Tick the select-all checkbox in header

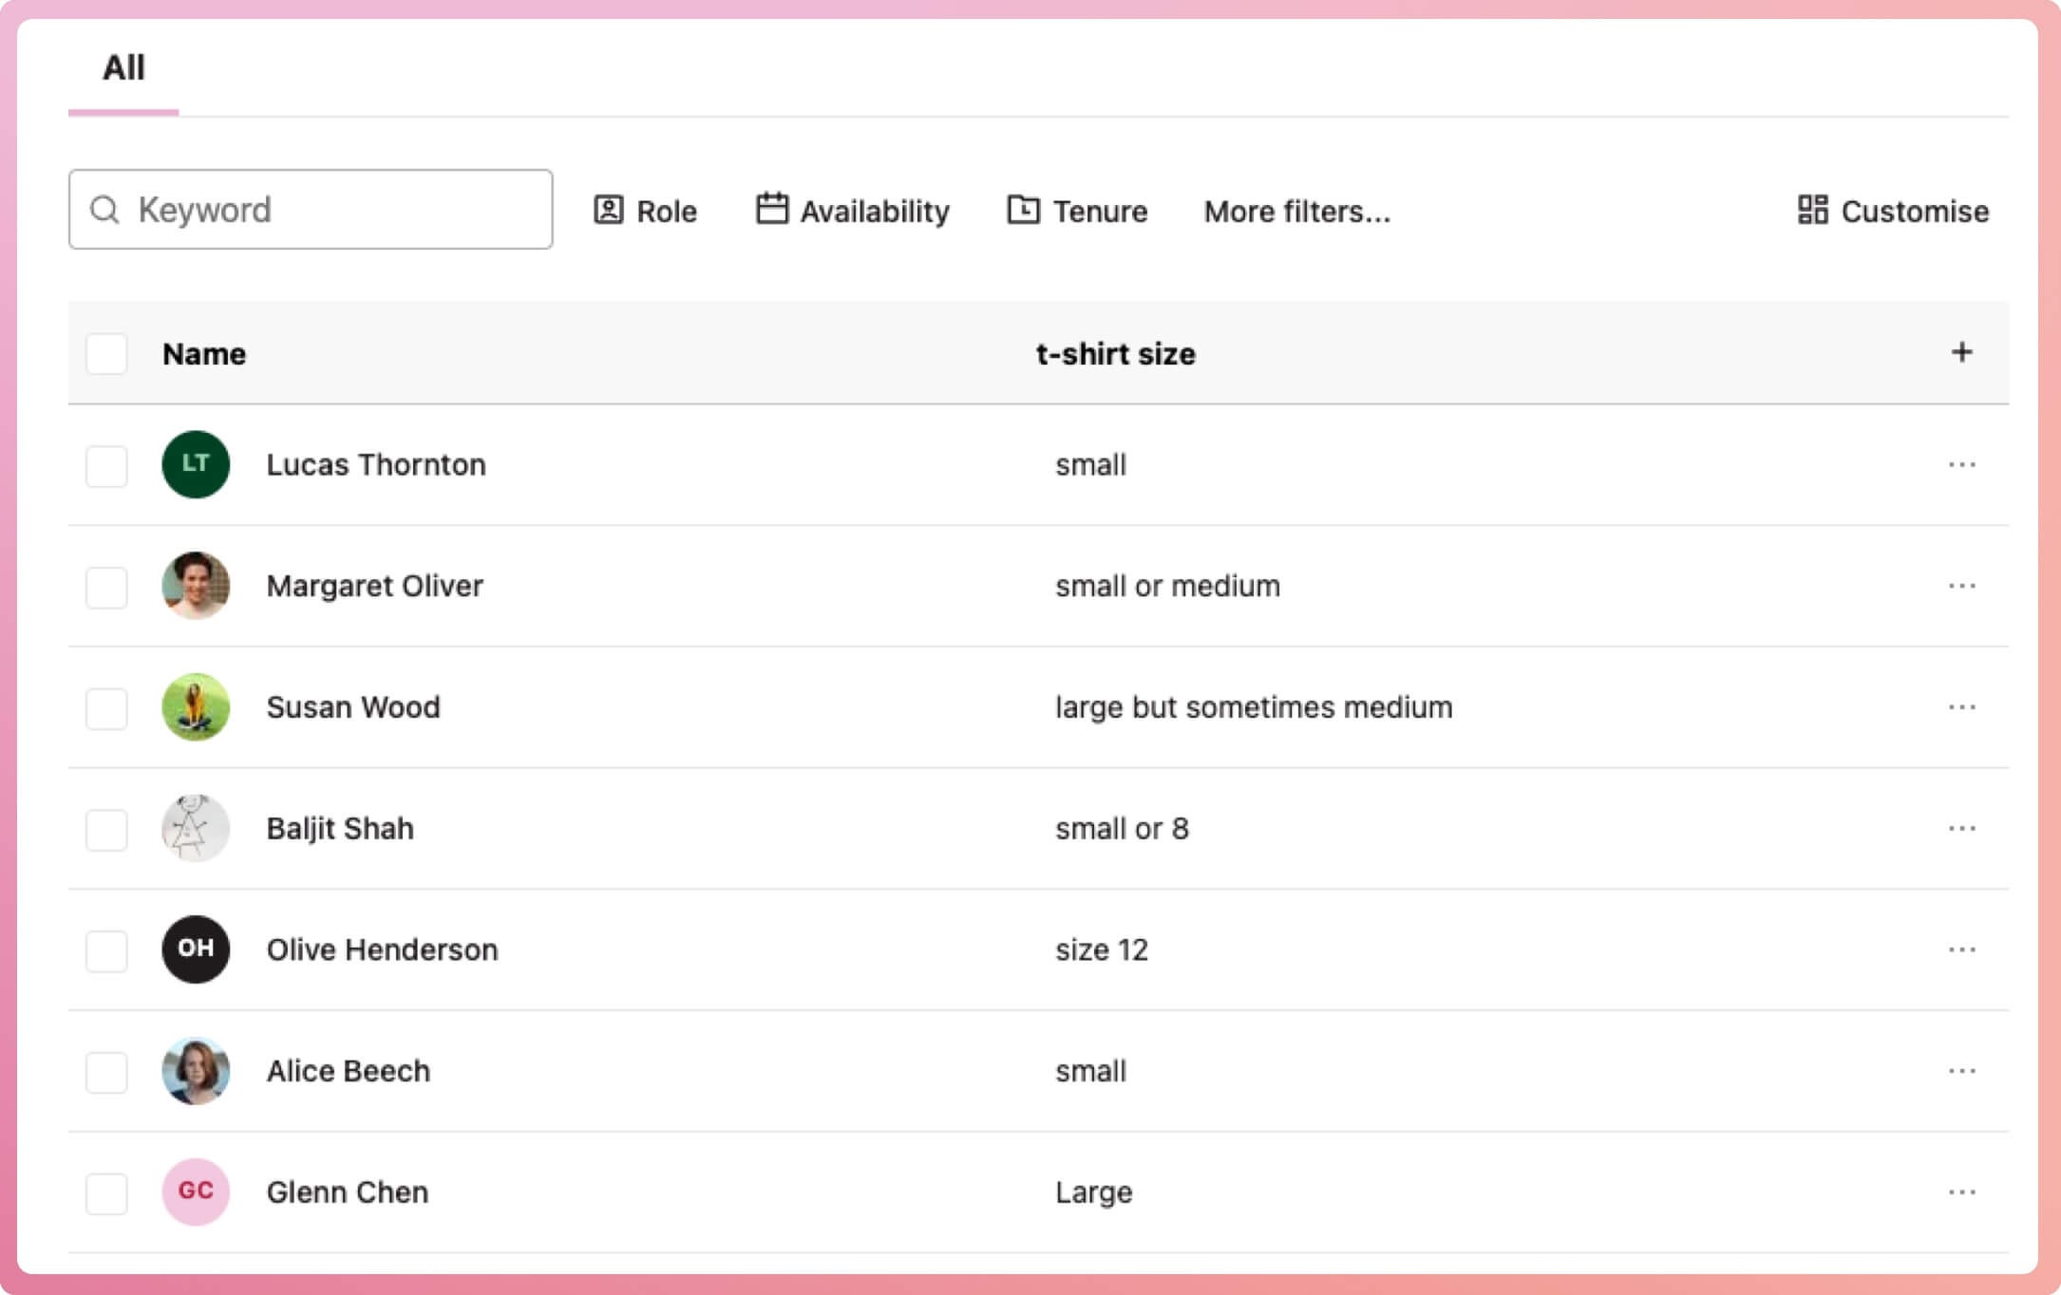[106, 354]
